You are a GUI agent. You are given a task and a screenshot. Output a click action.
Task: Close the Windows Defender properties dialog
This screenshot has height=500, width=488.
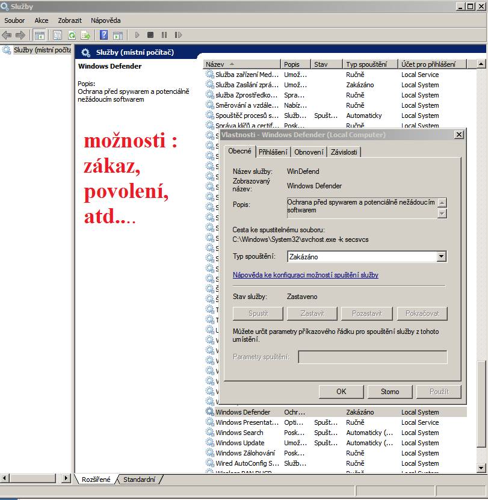[x=459, y=135]
